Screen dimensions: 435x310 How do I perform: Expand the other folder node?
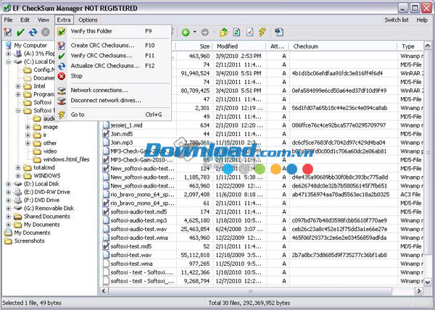pos(28,143)
